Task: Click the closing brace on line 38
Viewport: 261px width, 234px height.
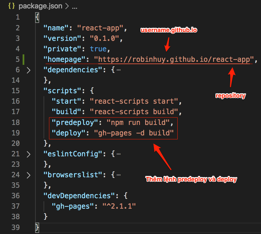Action: tap(46, 217)
